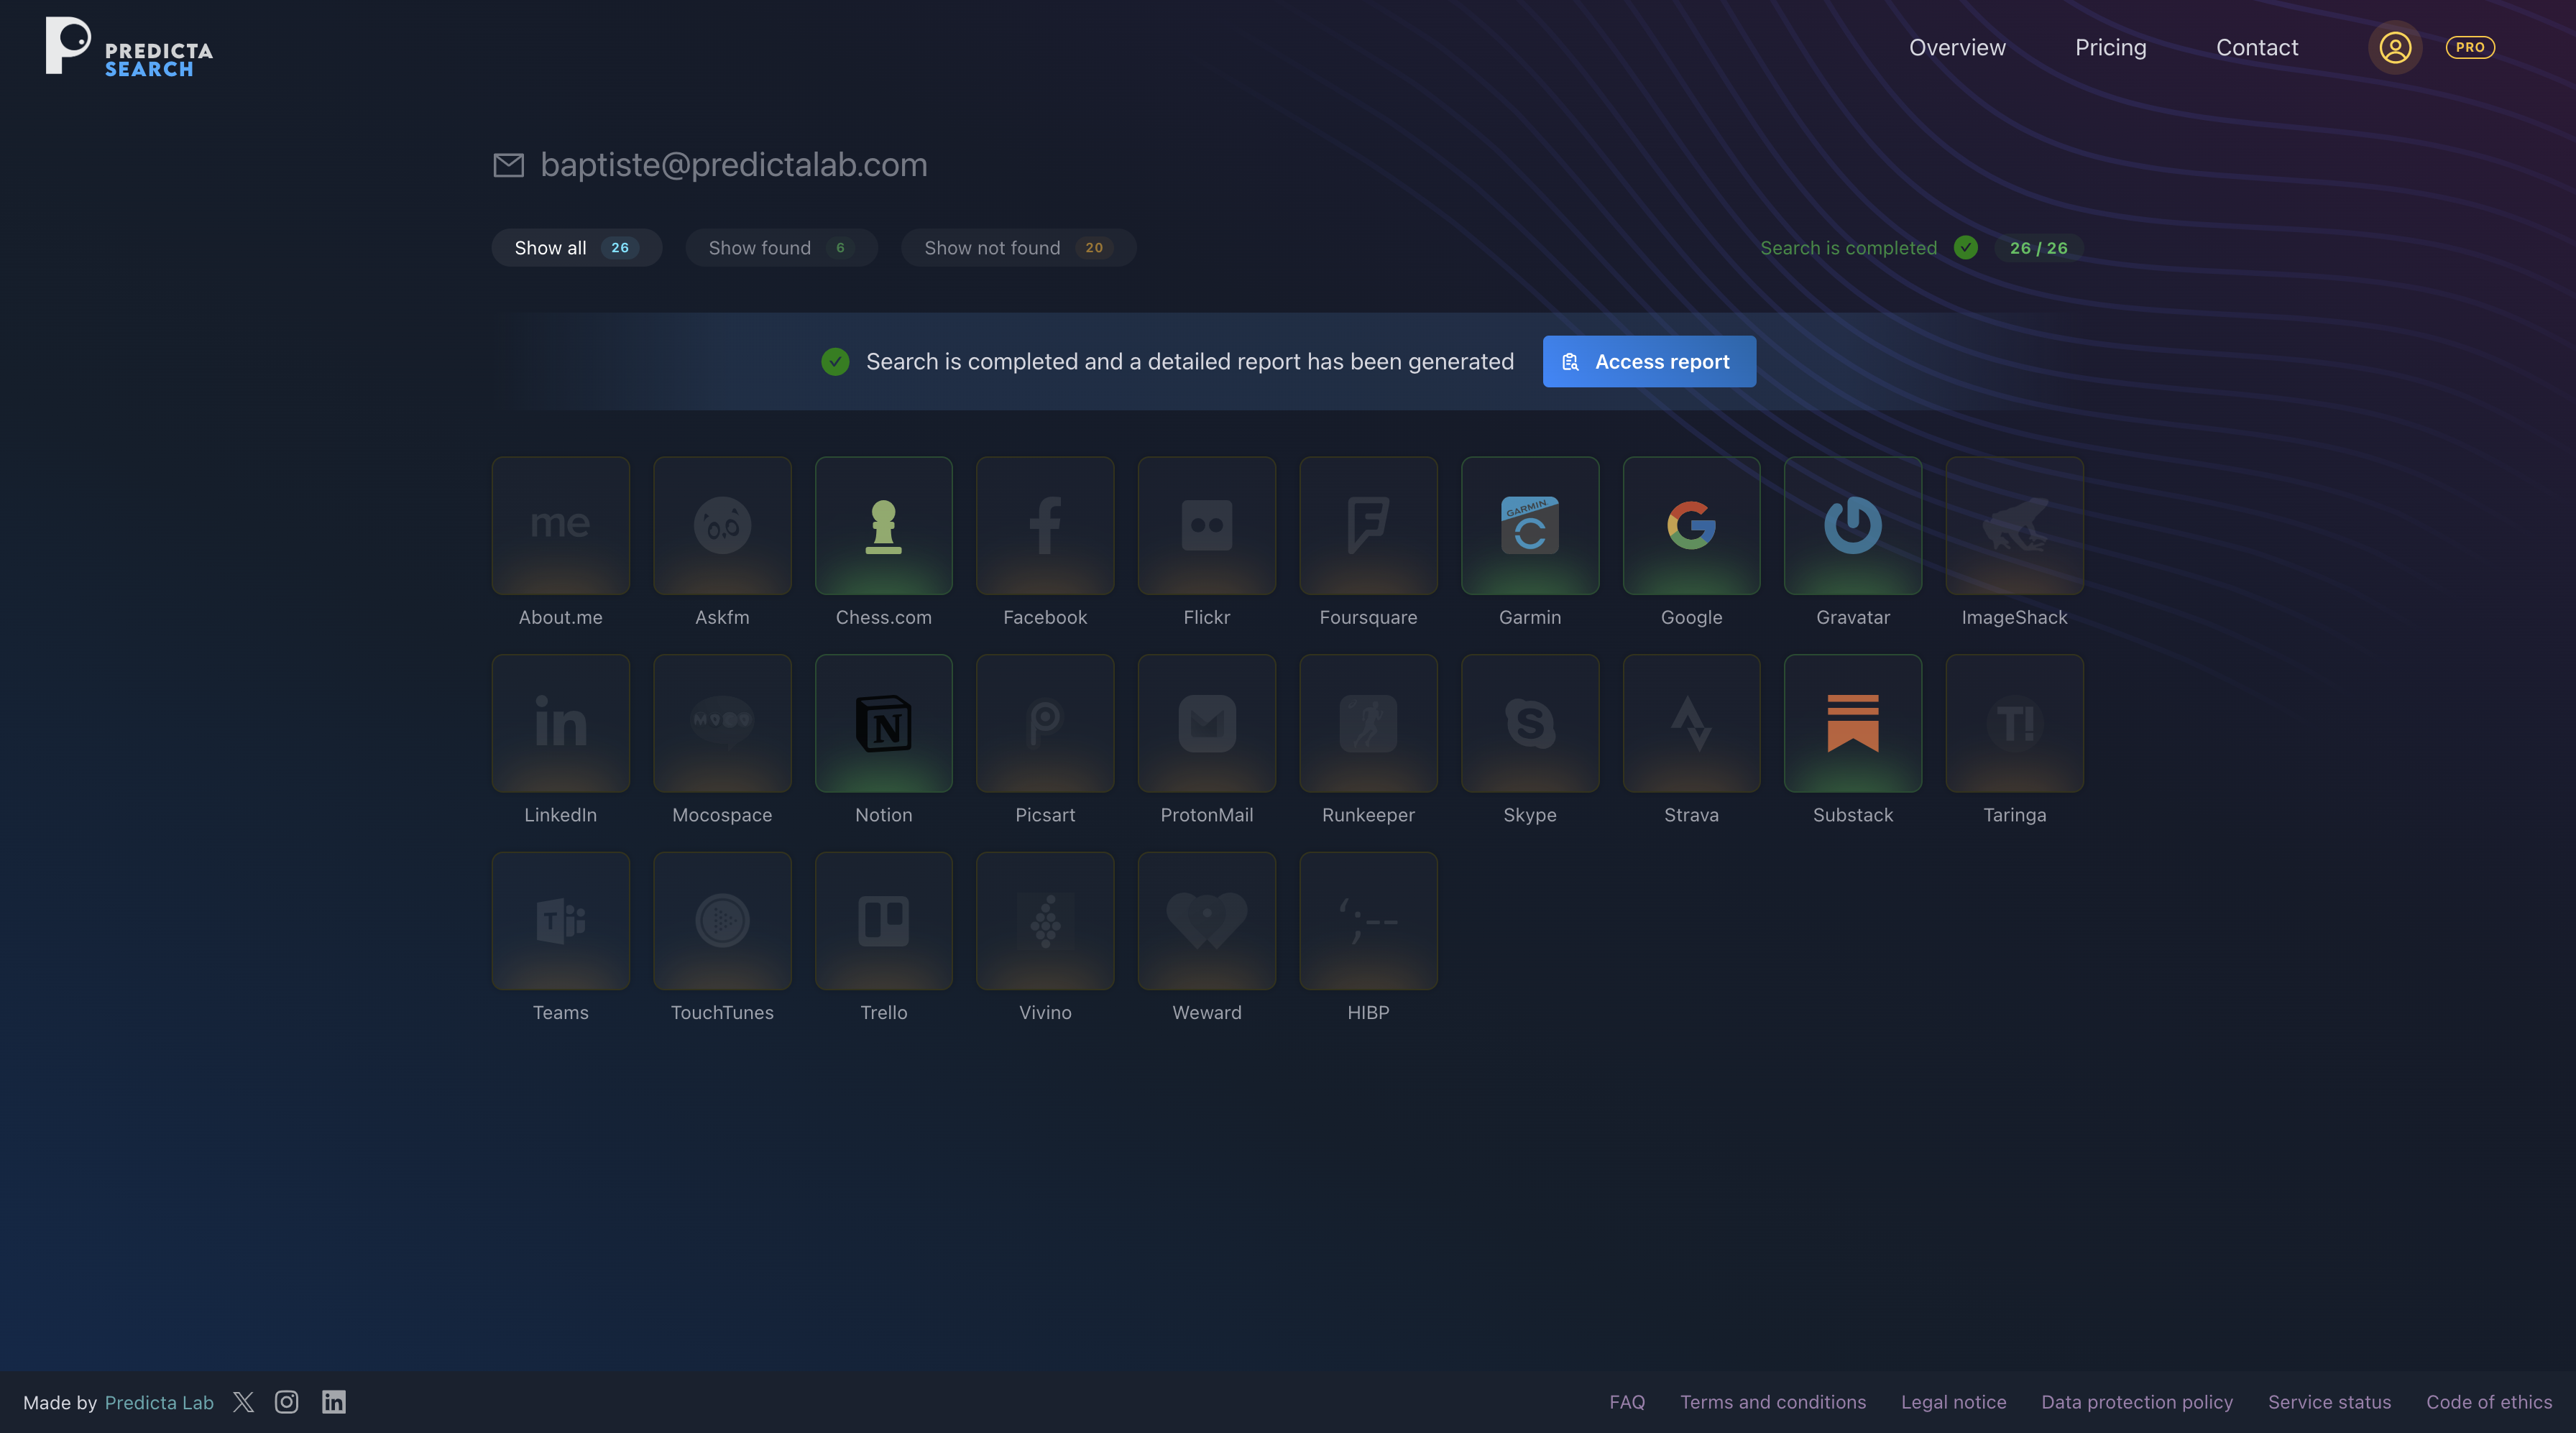Click the baptiste@predictalab.com email text
Screen dimensions: 2576x1433
tap(734, 164)
